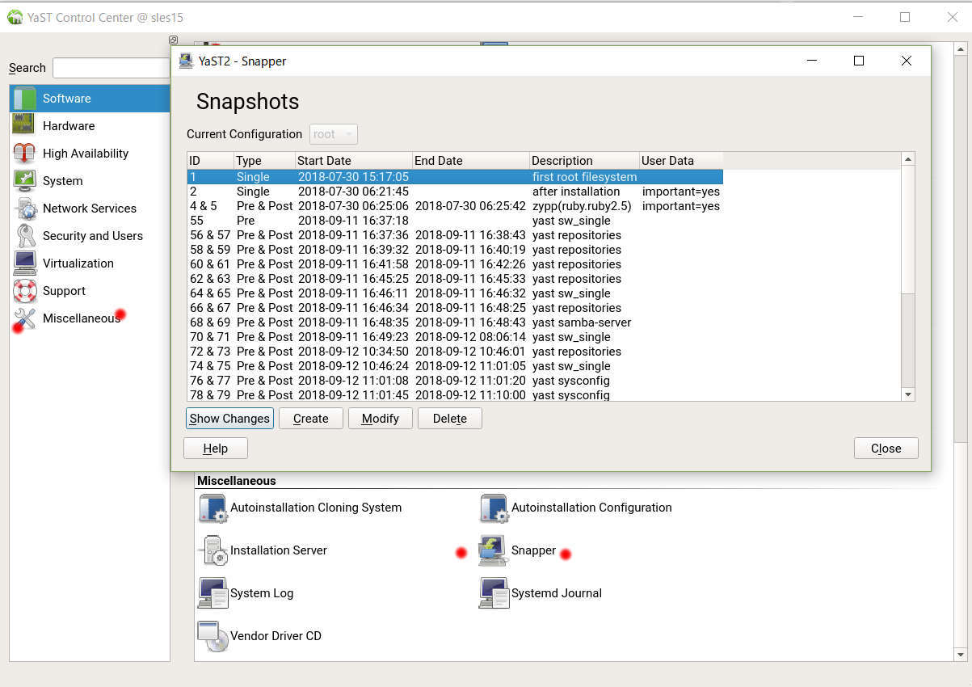Image resolution: width=972 pixels, height=687 pixels.
Task: Select the Hardware category icon
Action: 24,125
